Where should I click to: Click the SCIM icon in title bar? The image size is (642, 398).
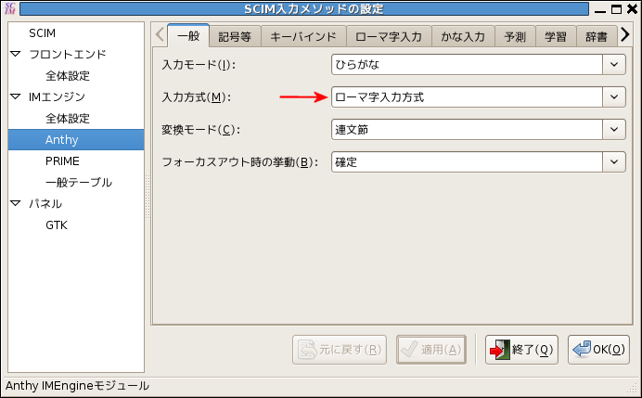[10, 8]
